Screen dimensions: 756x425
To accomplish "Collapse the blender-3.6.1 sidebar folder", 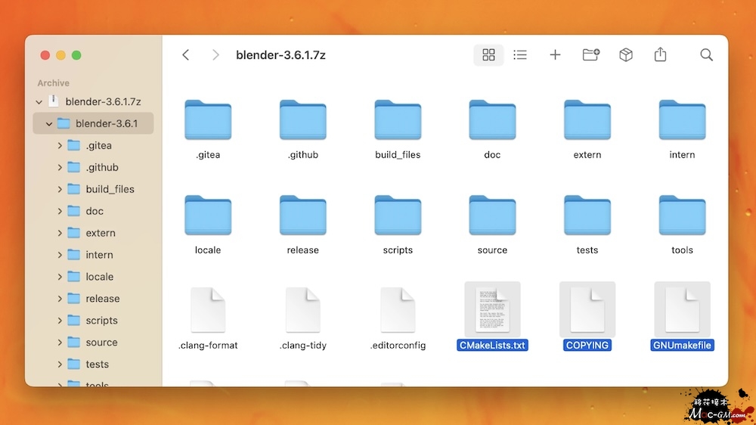I will (49, 123).
